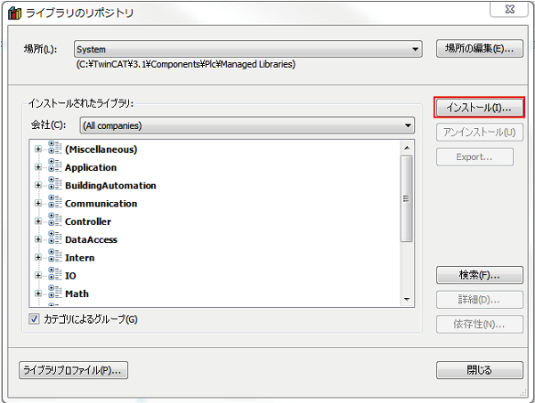Close the dialog with 閉じる button
This screenshot has height=403, width=535.
click(x=478, y=370)
